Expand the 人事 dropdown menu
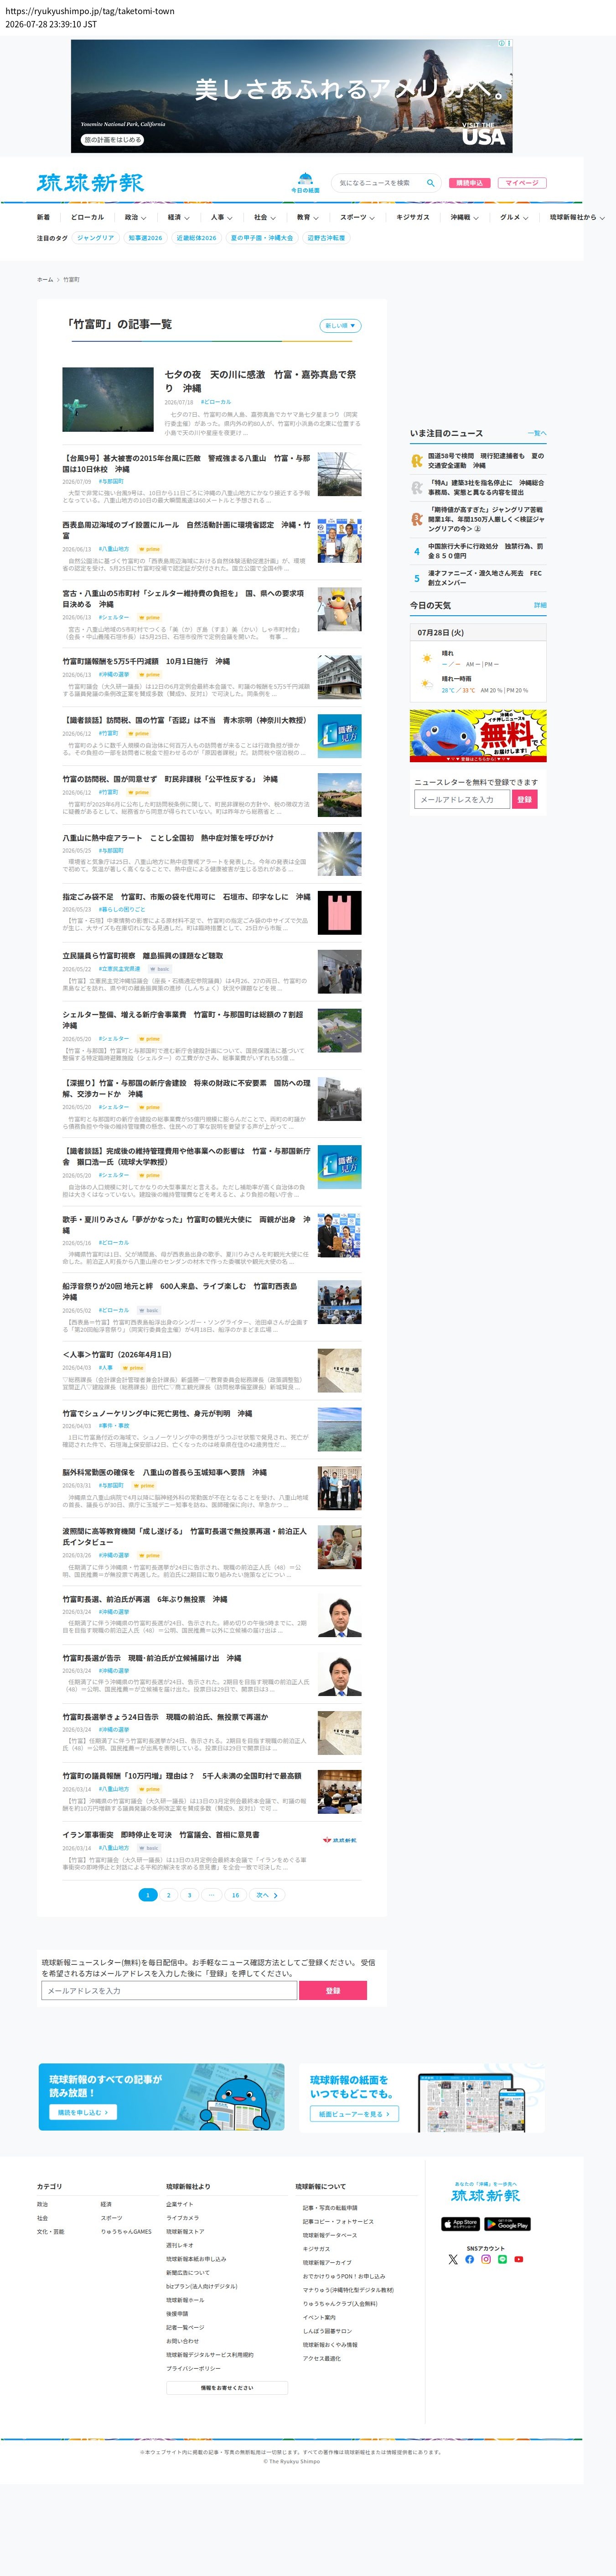This screenshot has height=2576, width=616. click(x=221, y=217)
